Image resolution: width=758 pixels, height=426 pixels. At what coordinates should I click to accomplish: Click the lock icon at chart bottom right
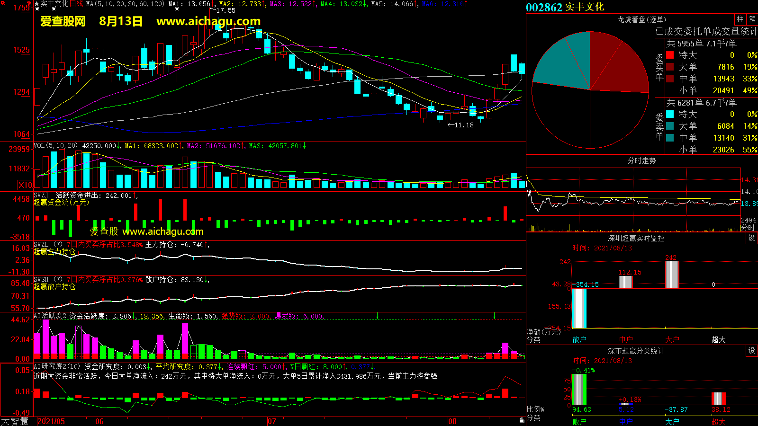(522, 420)
